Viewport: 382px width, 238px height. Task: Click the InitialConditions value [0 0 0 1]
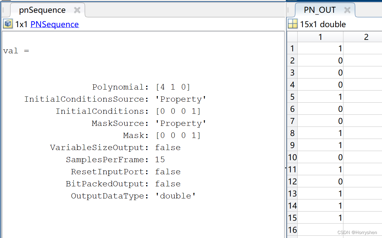pos(178,111)
